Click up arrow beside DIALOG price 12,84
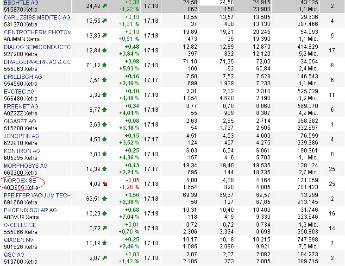345x266 pixels. [x=105, y=50]
